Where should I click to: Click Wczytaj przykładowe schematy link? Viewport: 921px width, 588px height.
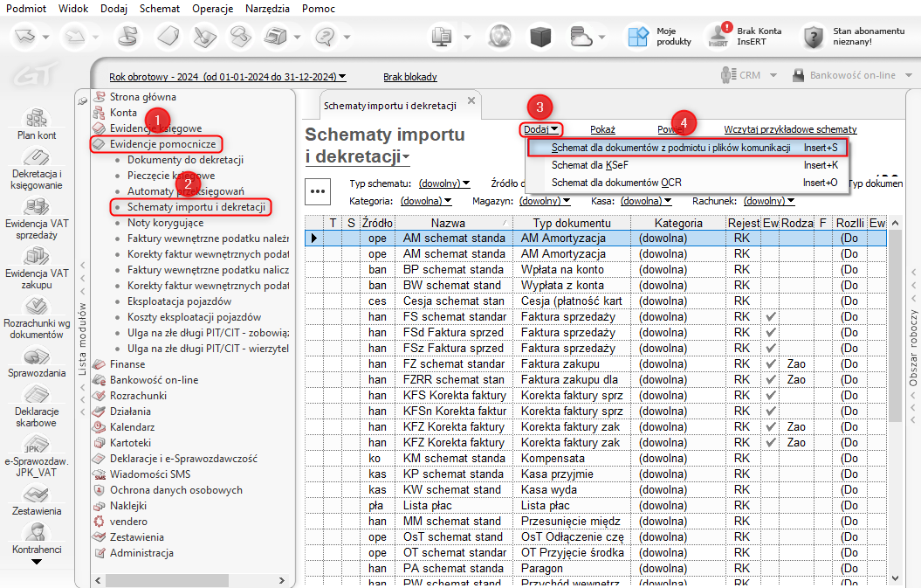point(789,129)
